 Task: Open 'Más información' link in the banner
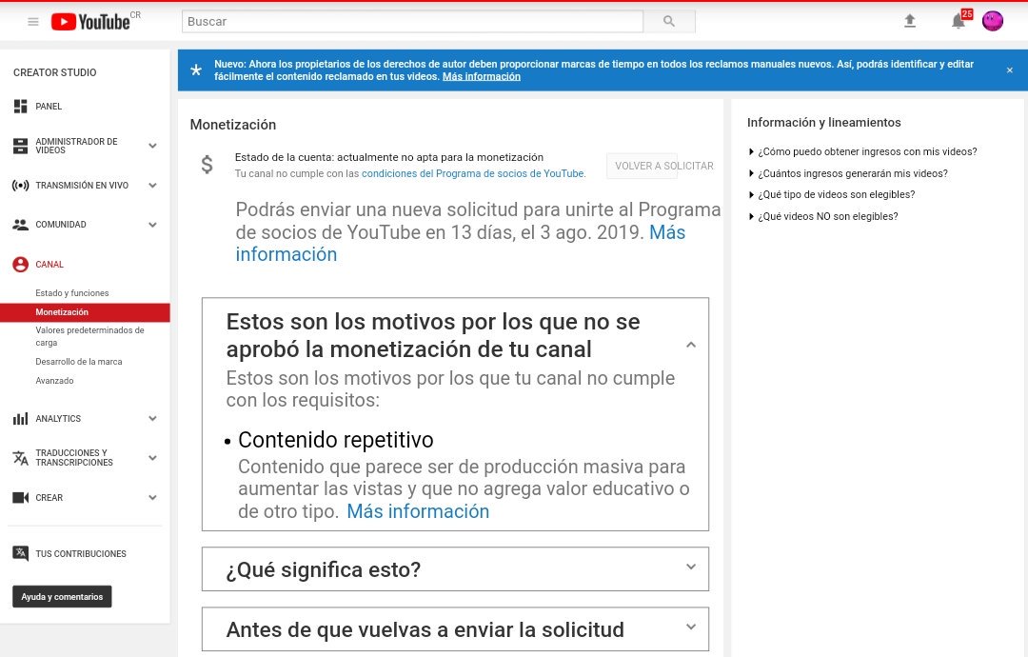(x=482, y=77)
